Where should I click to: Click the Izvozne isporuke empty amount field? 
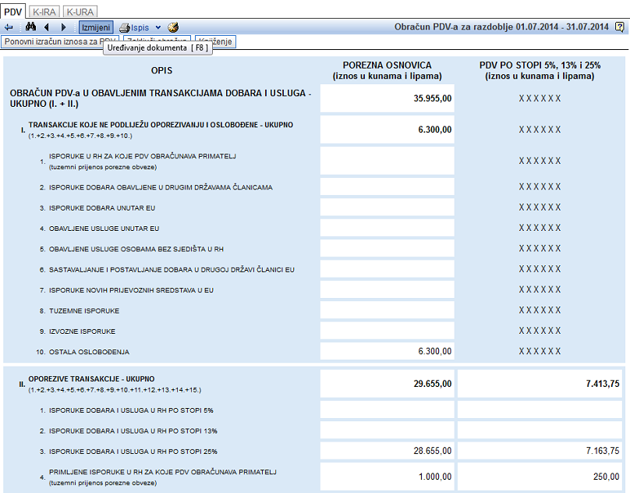click(388, 331)
